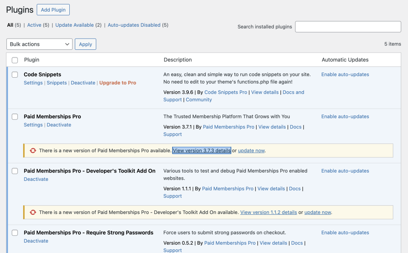Toggle the select-all plugins checkbox
The height and width of the screenshot is (253, 408).
tap(15, 60)
